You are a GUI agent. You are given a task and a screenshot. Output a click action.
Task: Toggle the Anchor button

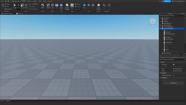78,9
